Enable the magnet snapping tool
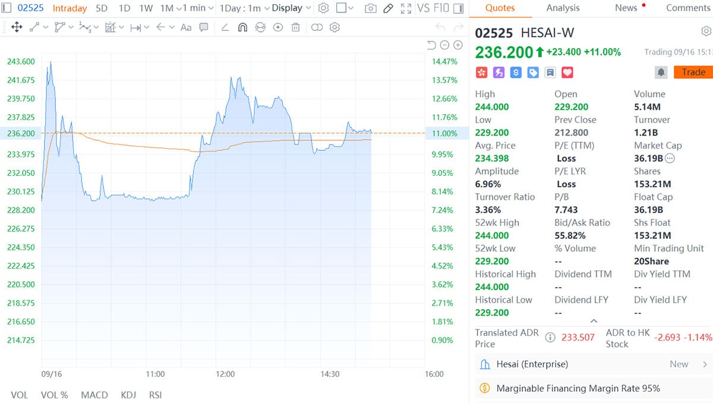The height and width of the screenshot is (403, 713). pyautogui.click(x=242, y=27)
